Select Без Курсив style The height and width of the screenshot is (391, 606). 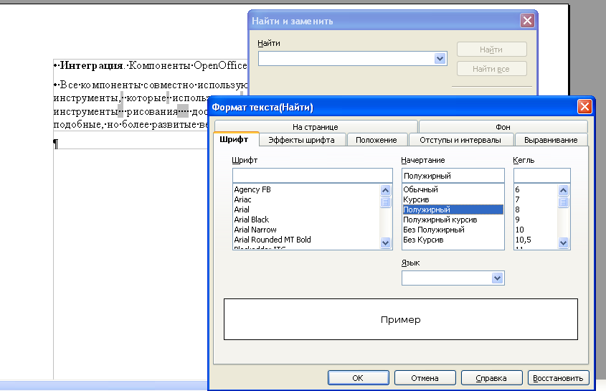pos(453,240)
